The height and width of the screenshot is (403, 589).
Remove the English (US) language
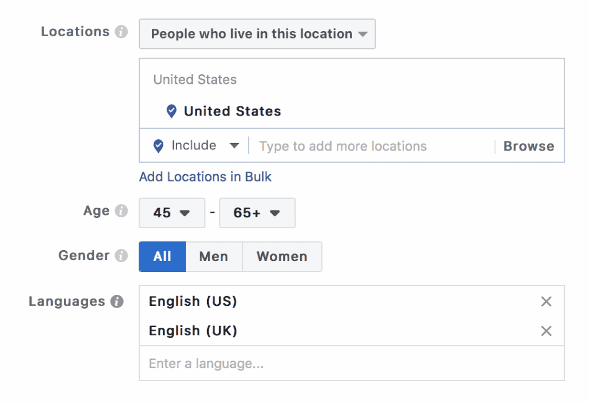click(546, 301)
